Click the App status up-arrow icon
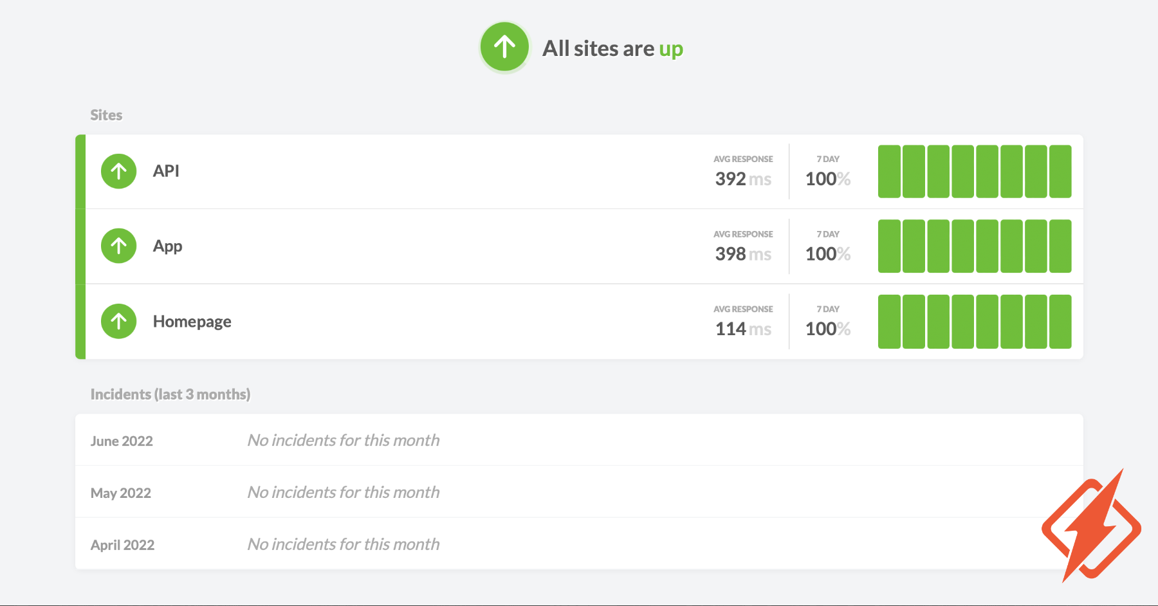The width and height of the screenshot is (1158, 606). click(119, 246)
